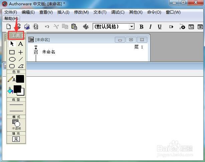
Task: Click the 层 1 level label
Action: (139, 47)
